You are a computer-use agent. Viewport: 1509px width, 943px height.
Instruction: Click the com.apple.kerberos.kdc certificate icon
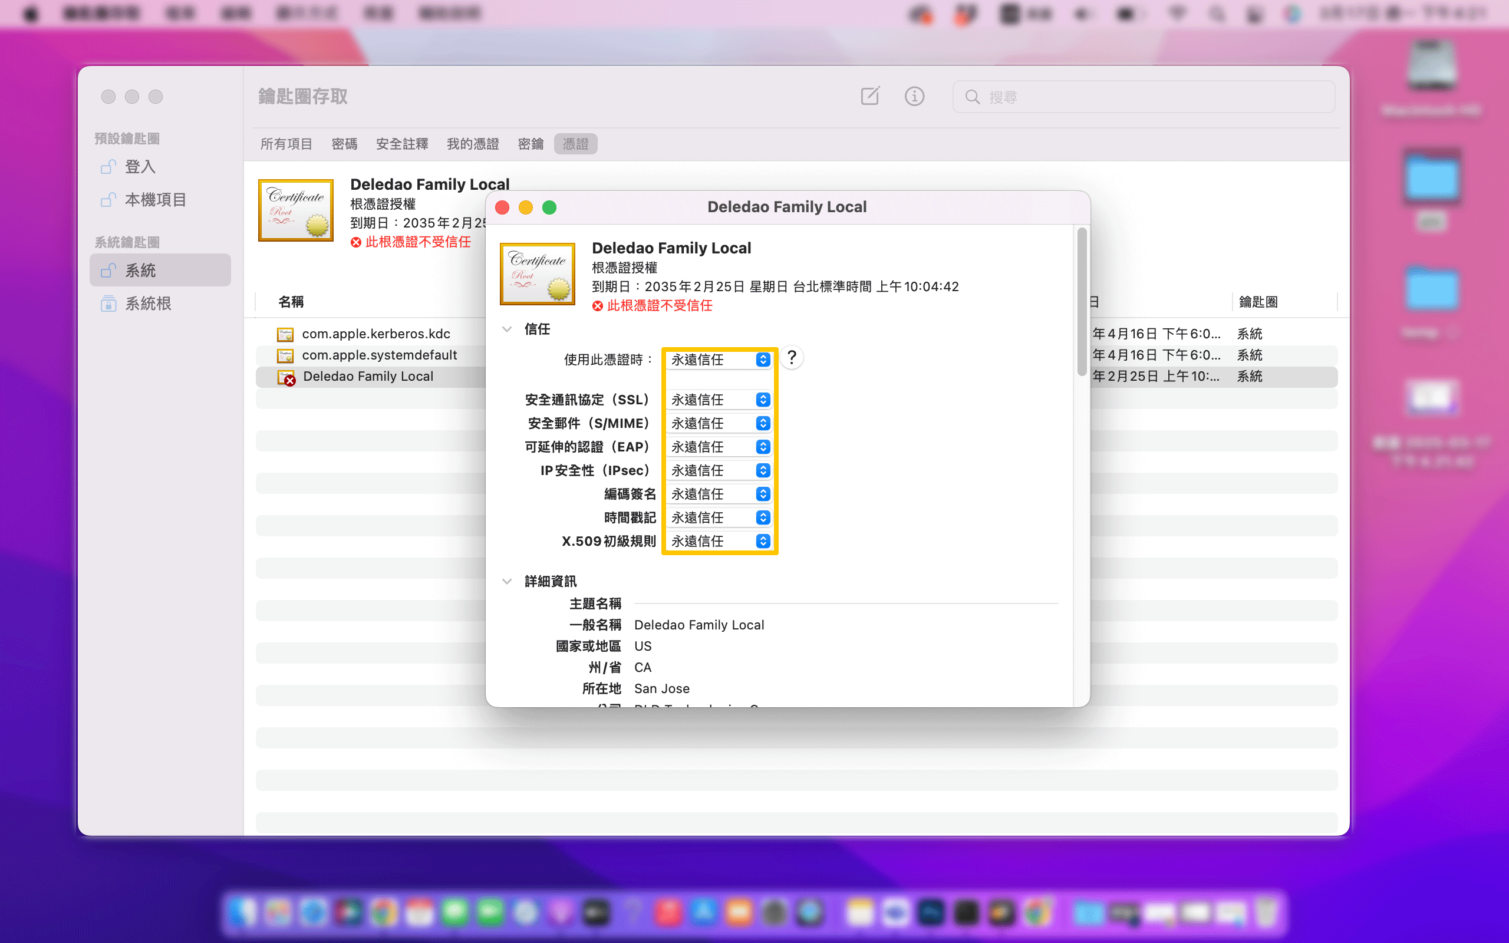click(285, 334)
